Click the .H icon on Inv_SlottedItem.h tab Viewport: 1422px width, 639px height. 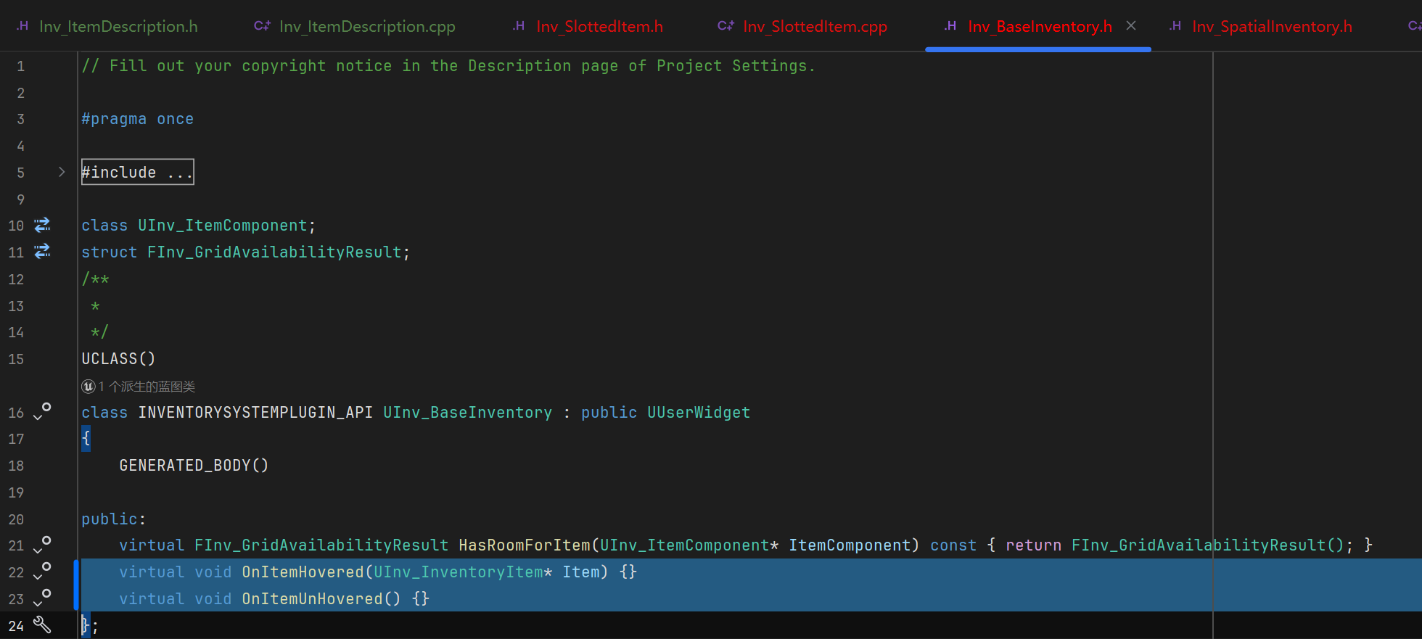[x=519, y=26]
